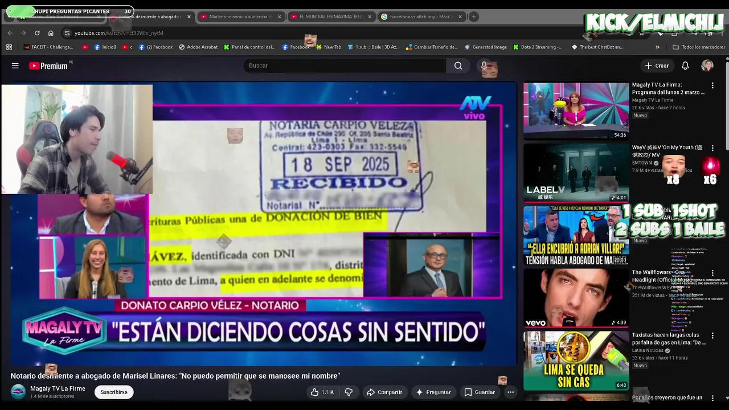The width and height of the screenshot is (729, 410).
Task: Reload the YouTube page
Action: click(37, 33)
